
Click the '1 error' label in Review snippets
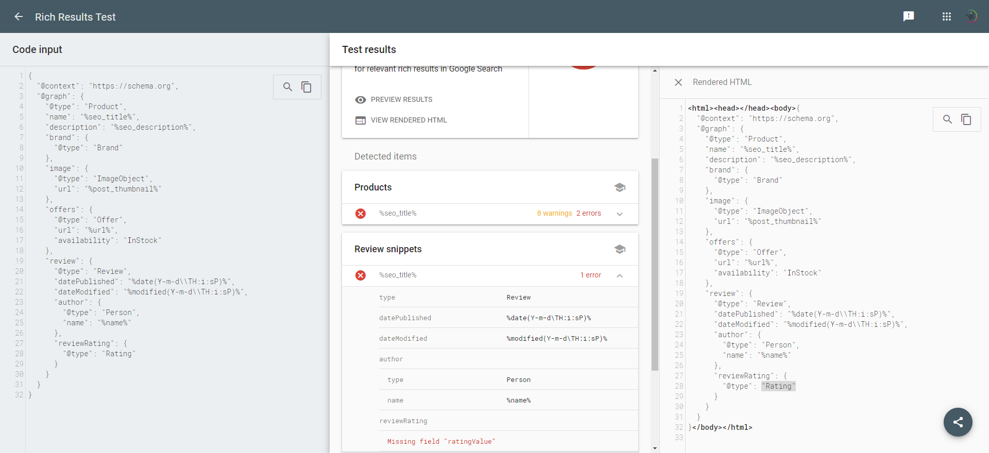[x=590, y=275]
